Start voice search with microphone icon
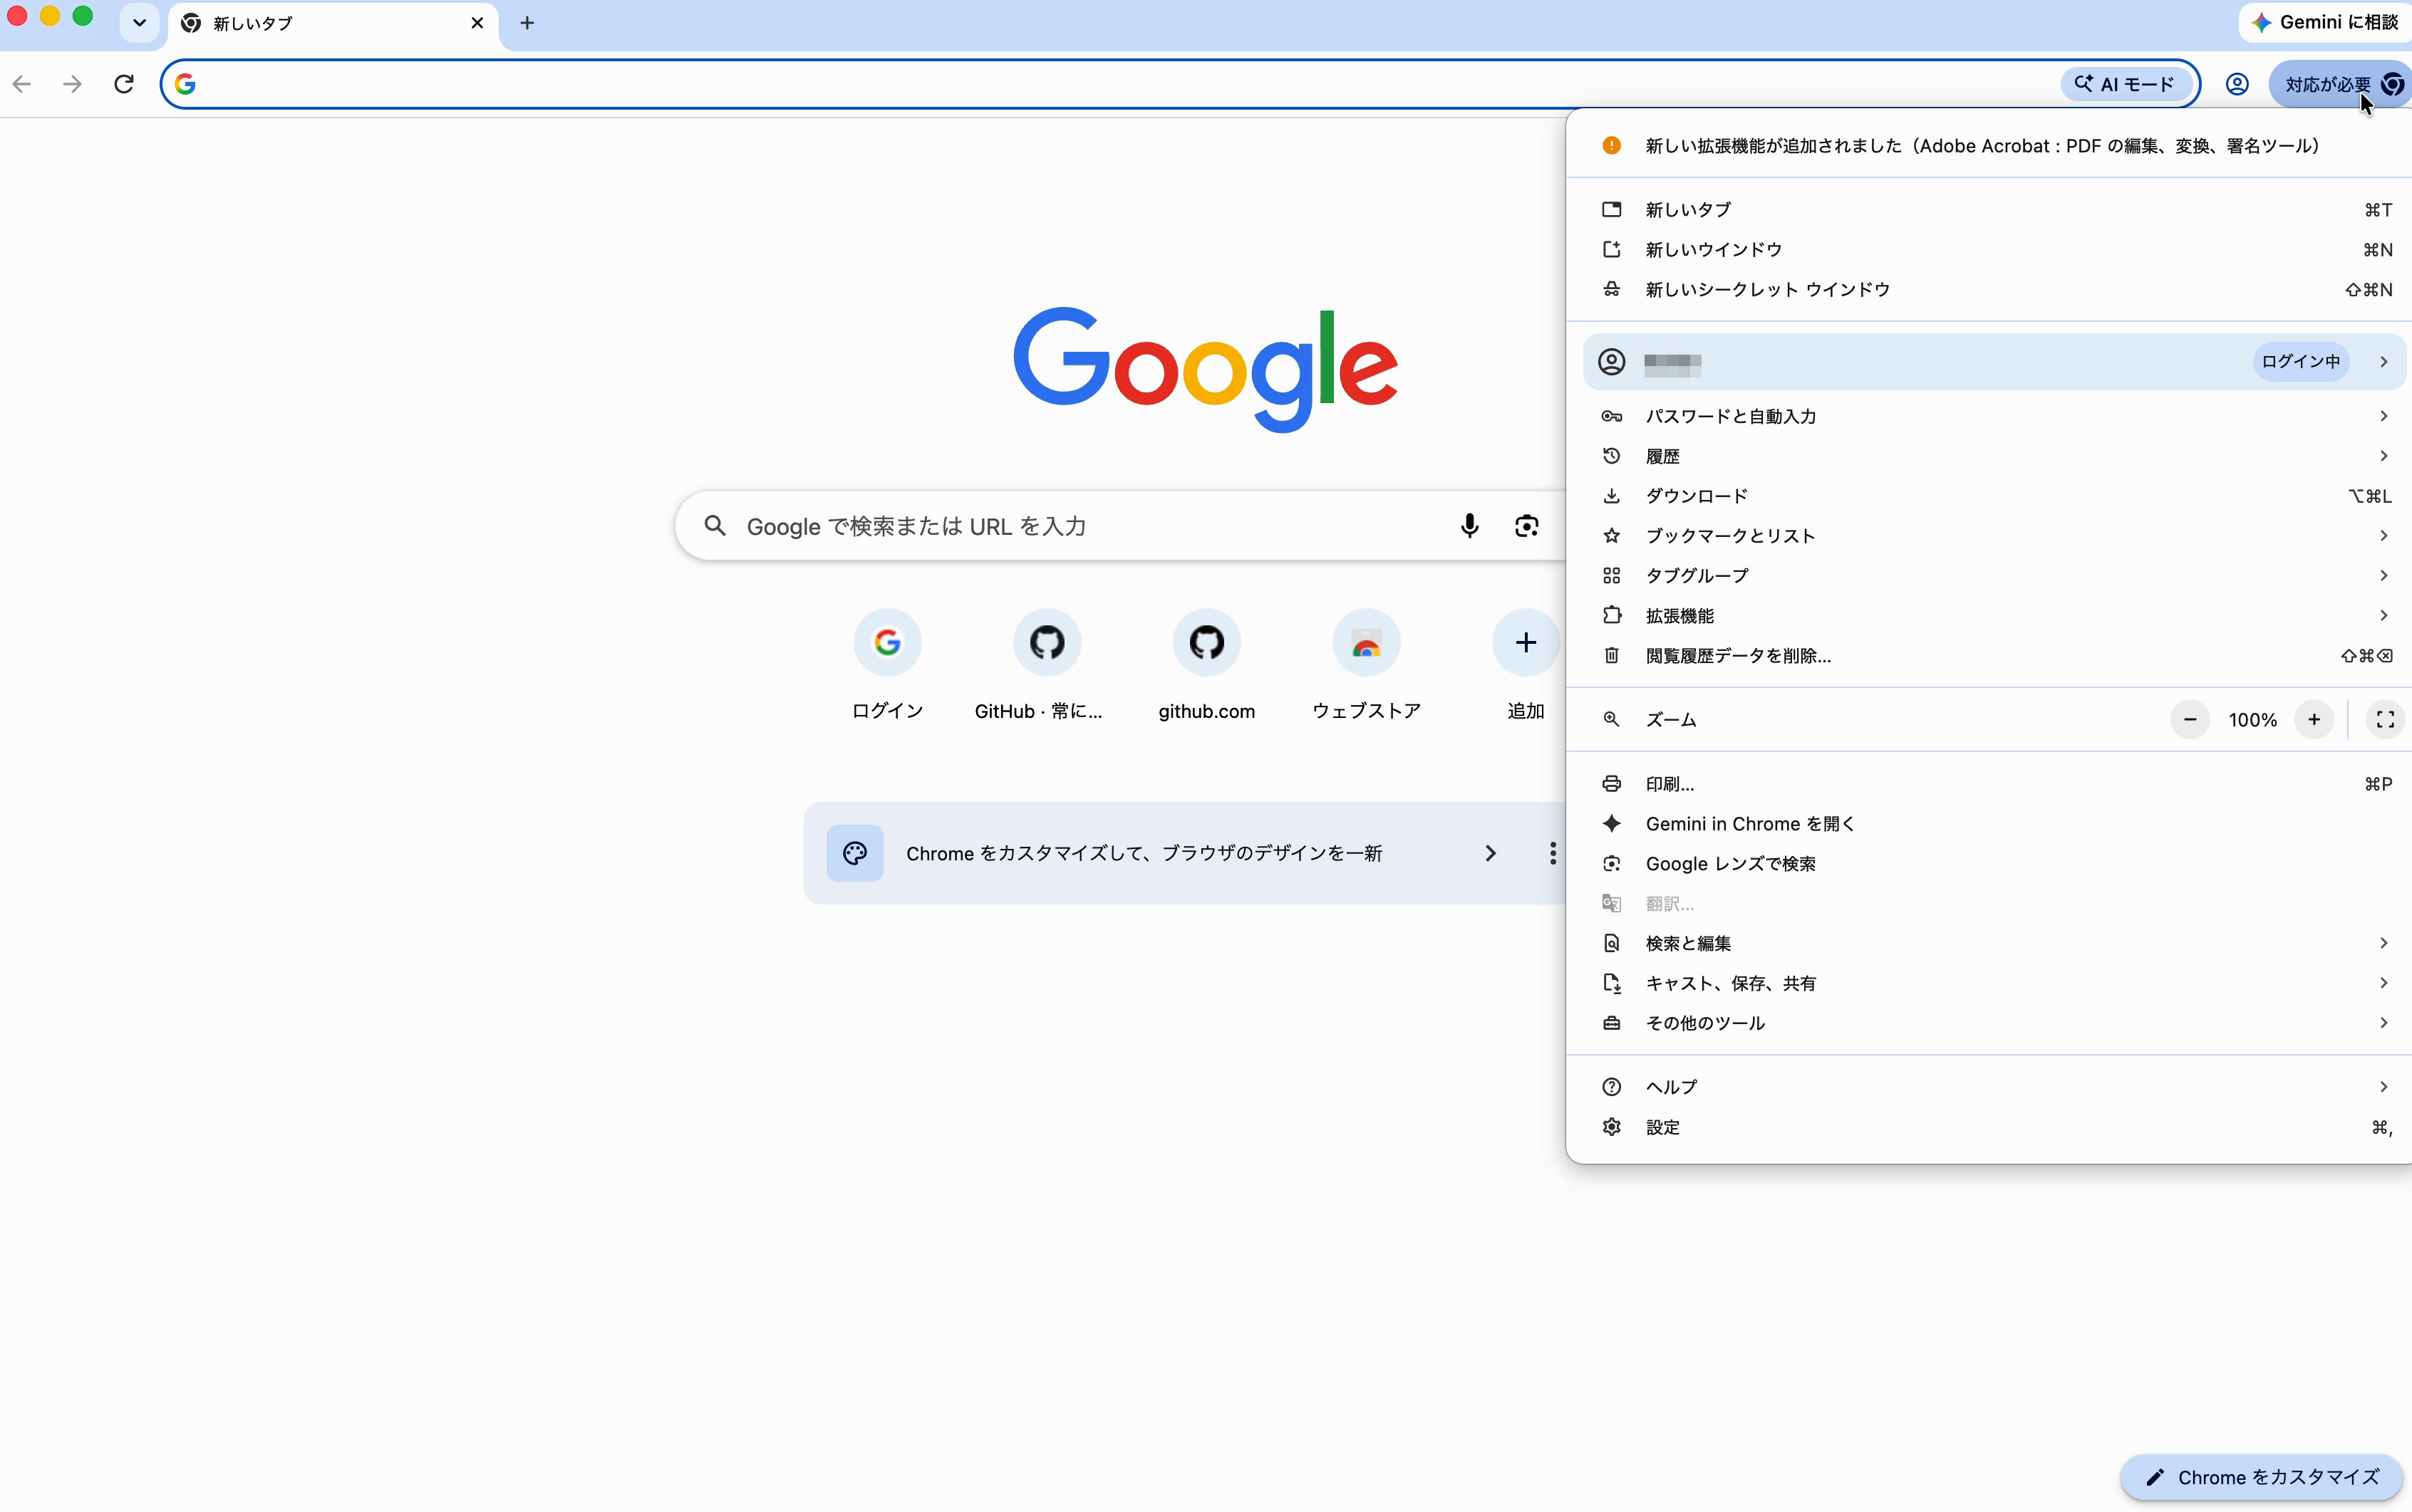This screenshot has width=2412, height=1512. pos(1469,526)
